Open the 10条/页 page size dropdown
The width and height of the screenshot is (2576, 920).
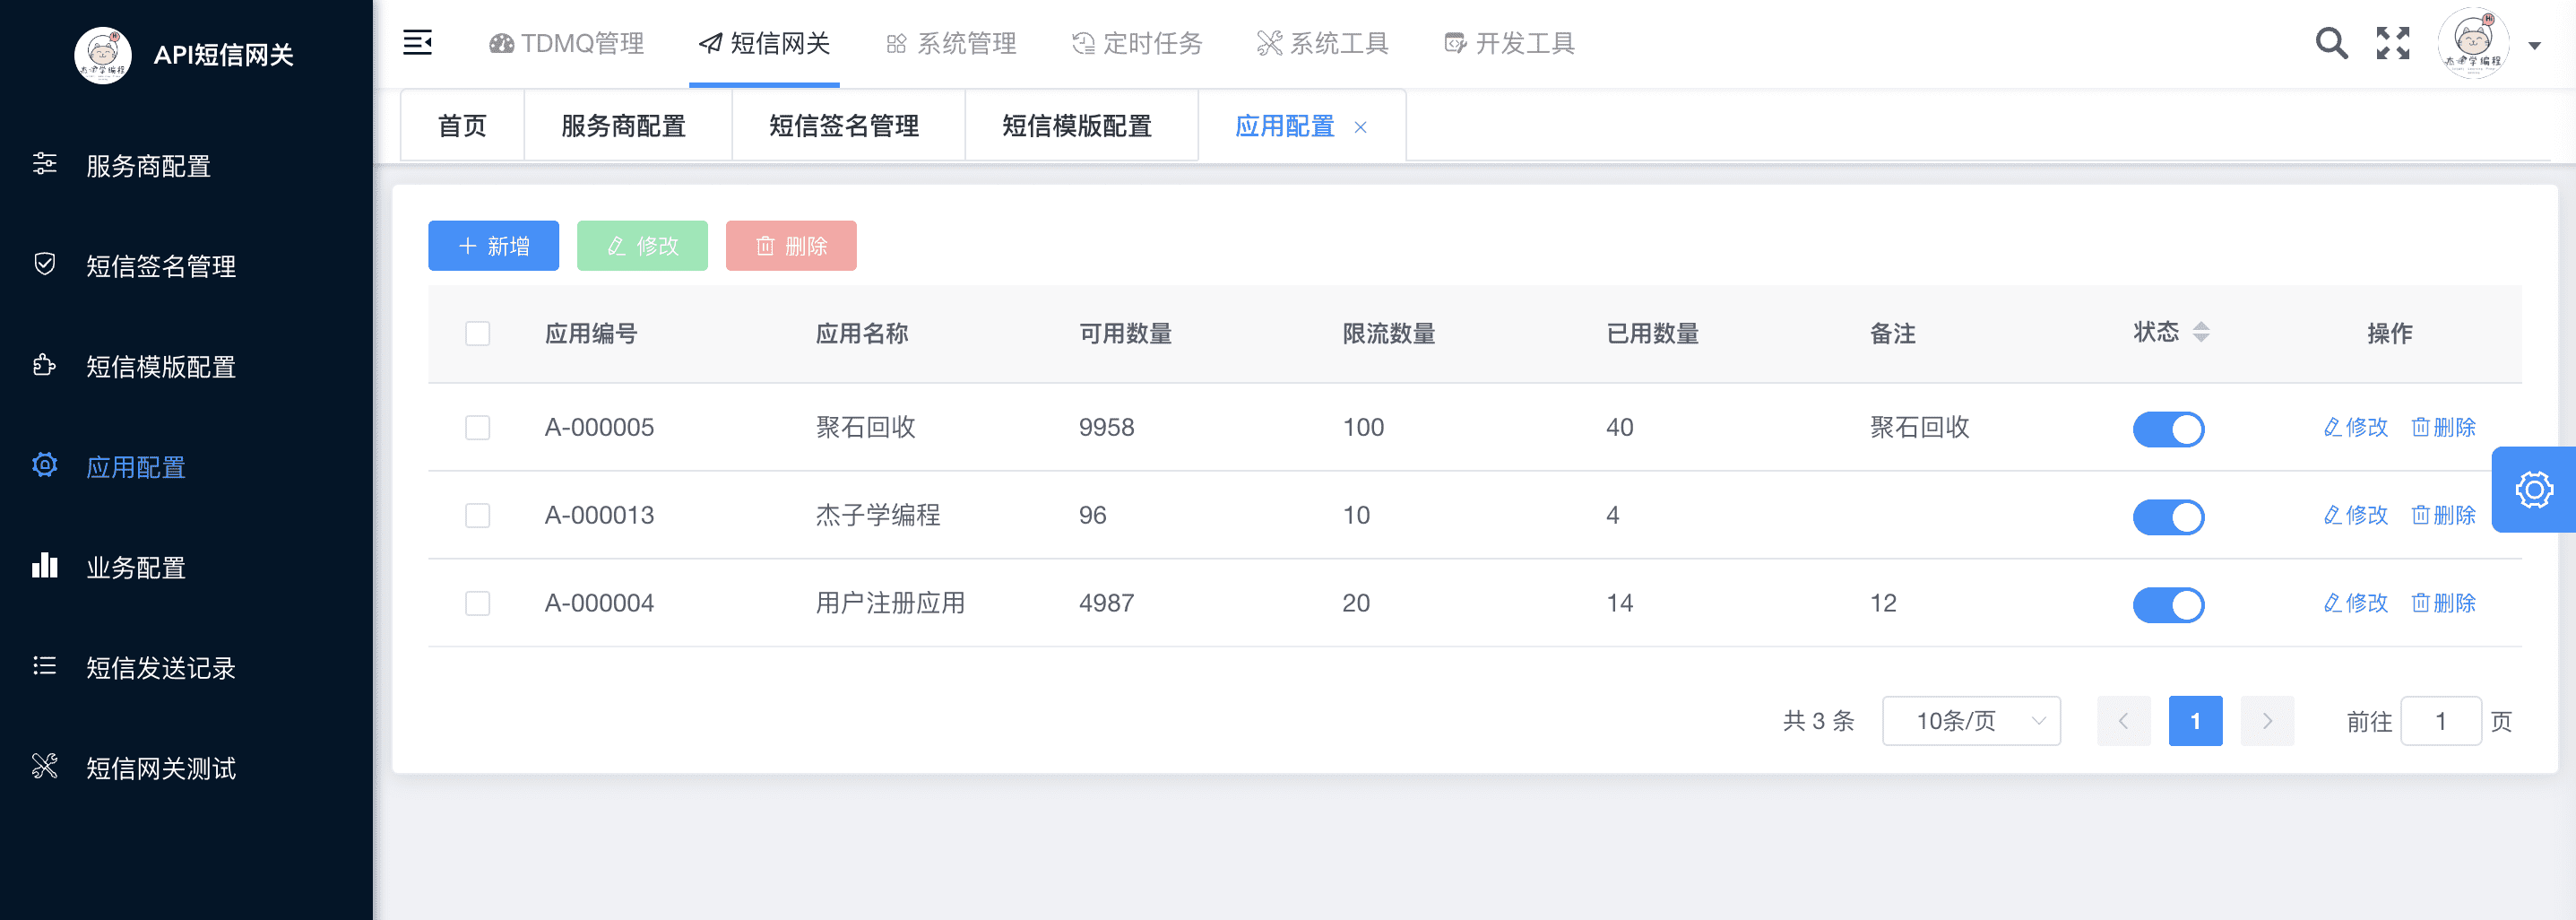[x=1971, y=721]
